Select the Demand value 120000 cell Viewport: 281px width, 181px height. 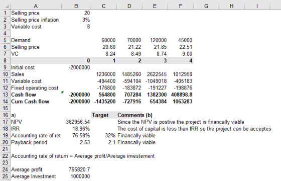(155, 40)
